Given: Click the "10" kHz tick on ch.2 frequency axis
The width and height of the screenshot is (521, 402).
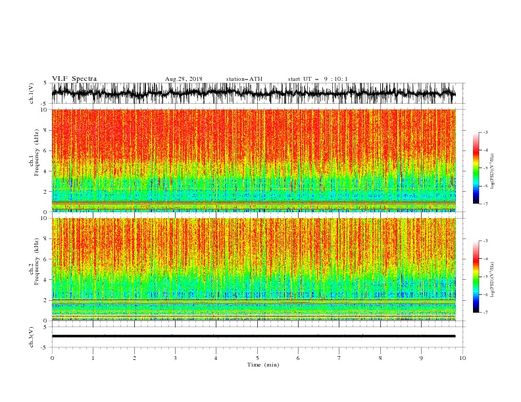Looking at the screenshot, I should pyautogui.click(x=43, y=218).
